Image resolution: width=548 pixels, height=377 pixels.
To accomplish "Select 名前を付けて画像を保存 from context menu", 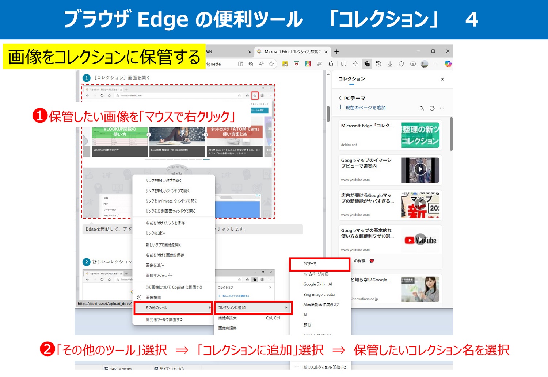I will [x=165, y=255].
